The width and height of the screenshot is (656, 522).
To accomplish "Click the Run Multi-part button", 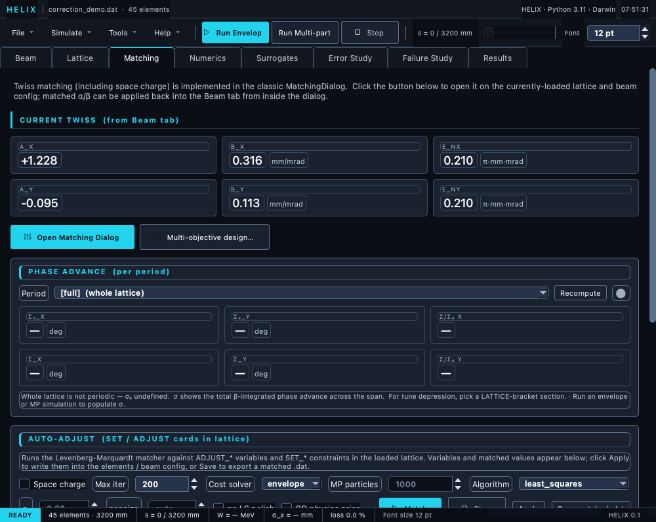I will (x=304, y=33).
